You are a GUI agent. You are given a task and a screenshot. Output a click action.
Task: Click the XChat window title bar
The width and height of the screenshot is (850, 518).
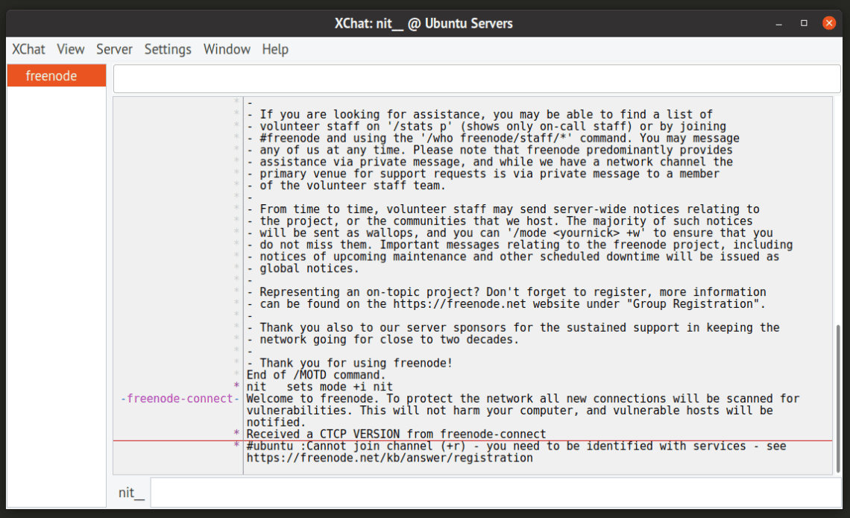click(425, 23)
